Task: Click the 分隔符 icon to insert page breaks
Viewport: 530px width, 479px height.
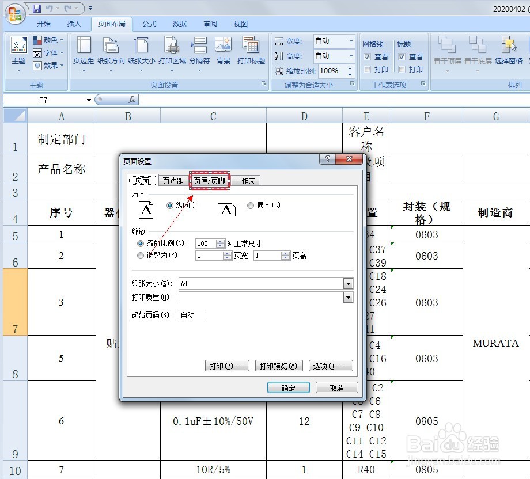Action: point(199,49)
